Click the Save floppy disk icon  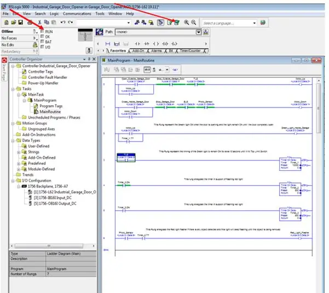(x=21, y=22)
